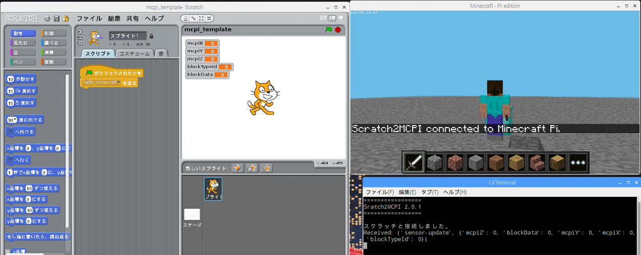The height and width of the screenshot is (255, 641).
Task: Select the duplicate stamp tool above stage
Action: pos(186,18)
